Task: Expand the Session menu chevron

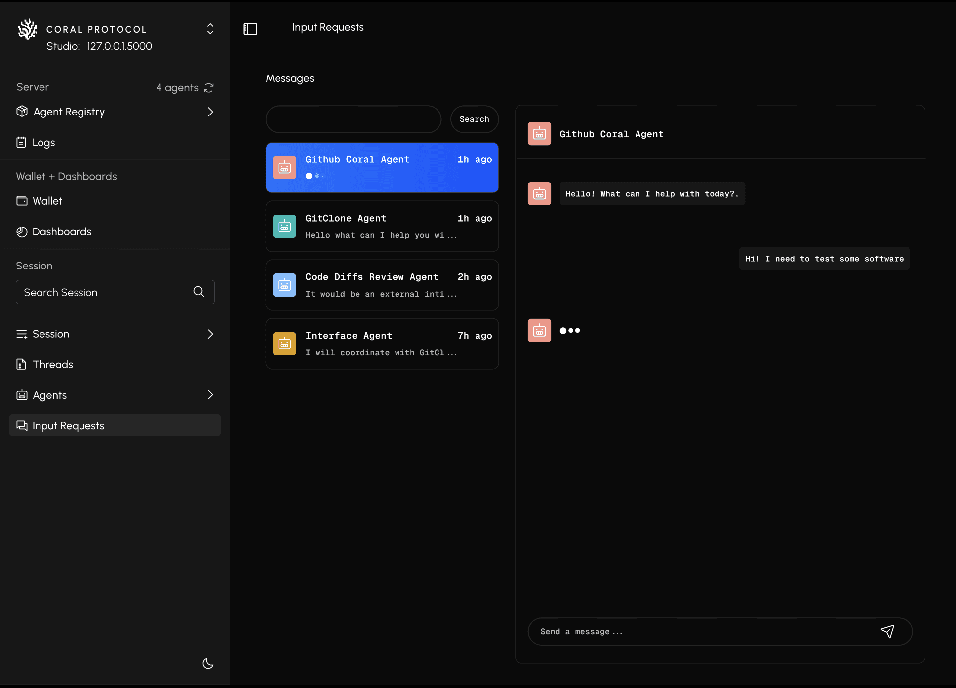Action: pos(210,334)
